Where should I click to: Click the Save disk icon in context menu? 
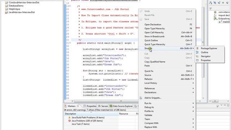[x=141, y=19]
